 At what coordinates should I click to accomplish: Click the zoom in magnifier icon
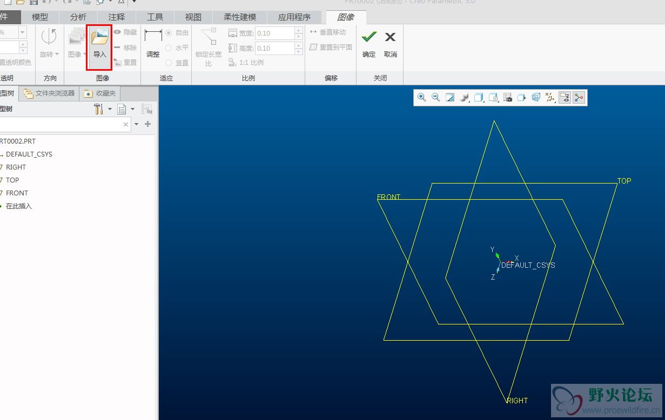pos(422,98)
